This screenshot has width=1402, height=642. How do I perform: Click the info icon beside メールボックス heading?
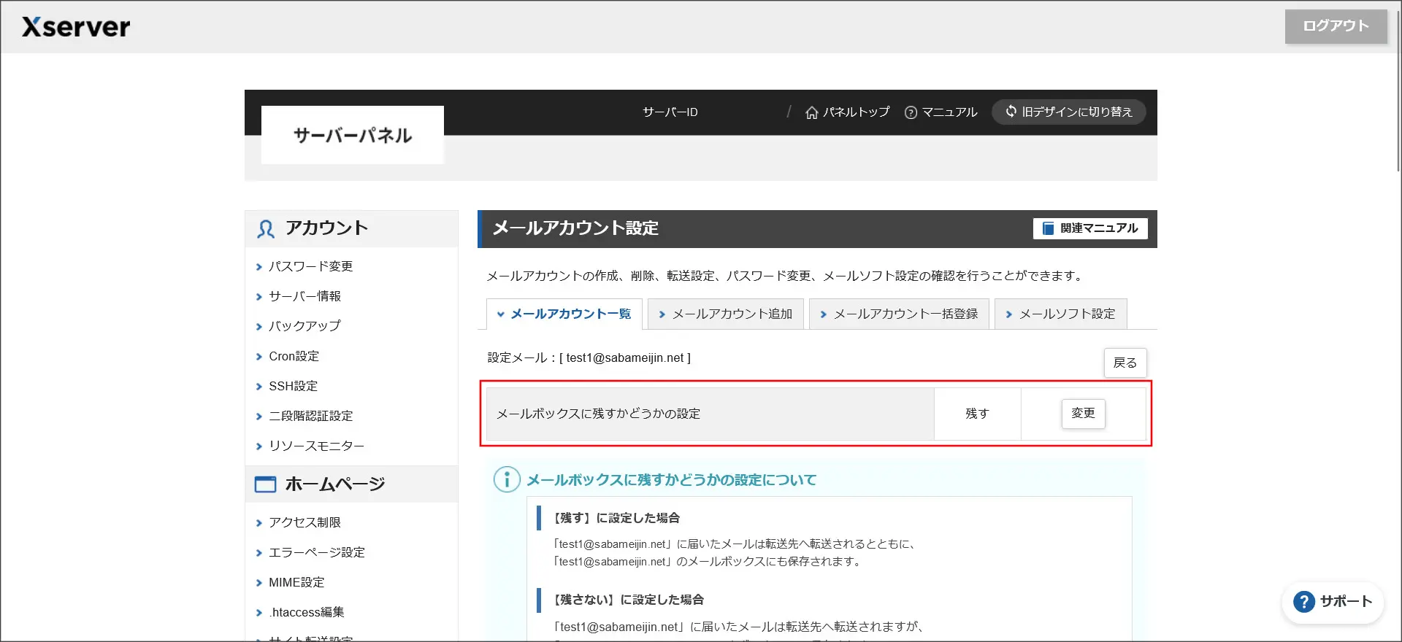pos(507,479)
